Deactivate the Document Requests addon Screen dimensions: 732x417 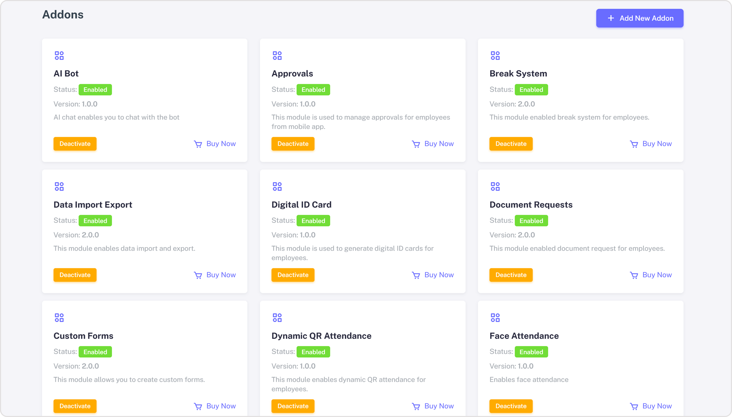pos(511,275)
